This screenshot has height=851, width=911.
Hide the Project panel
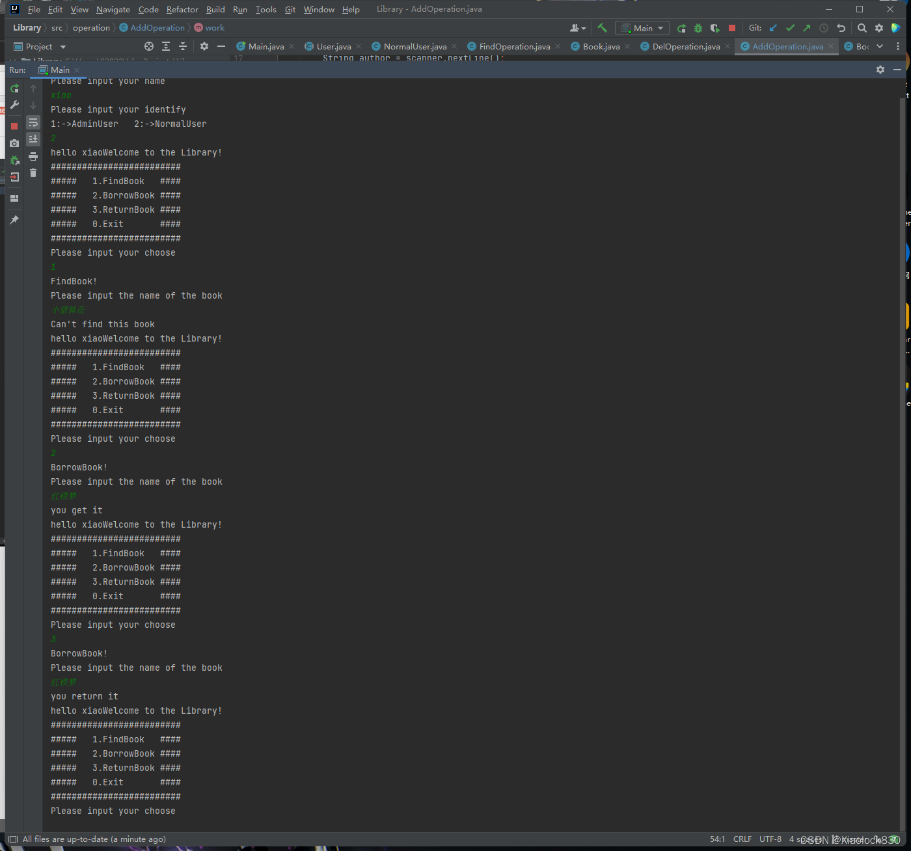click(x=221, y=46)
